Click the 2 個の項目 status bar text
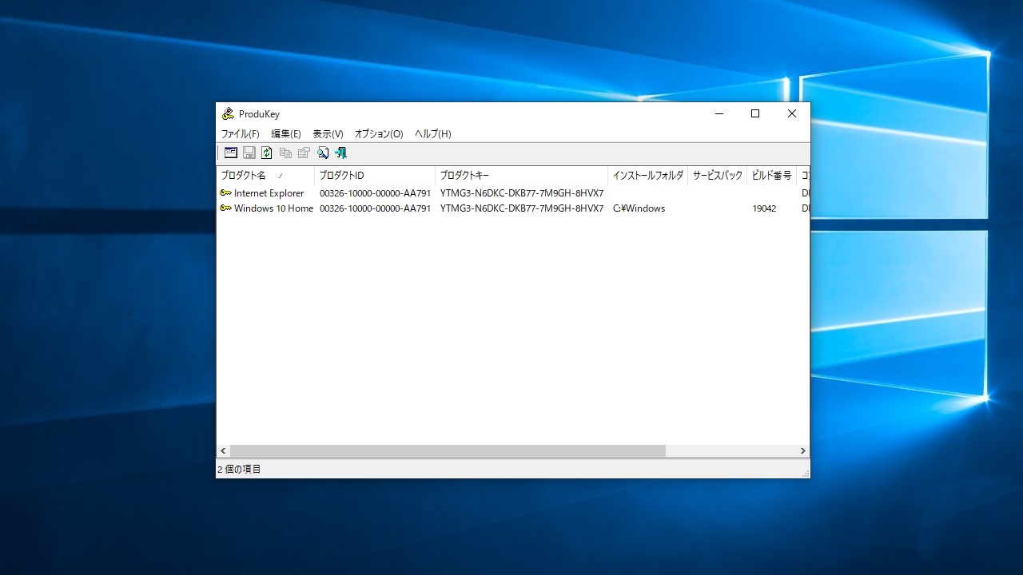 click(x=239, y=470)
